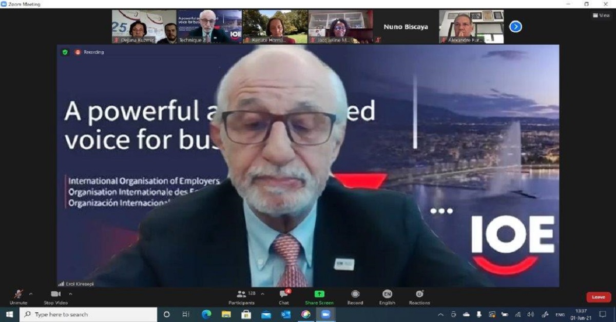616x322 pixels.
Task: Open Microsoft Store from taskbar
Action: tap(246, 314)
